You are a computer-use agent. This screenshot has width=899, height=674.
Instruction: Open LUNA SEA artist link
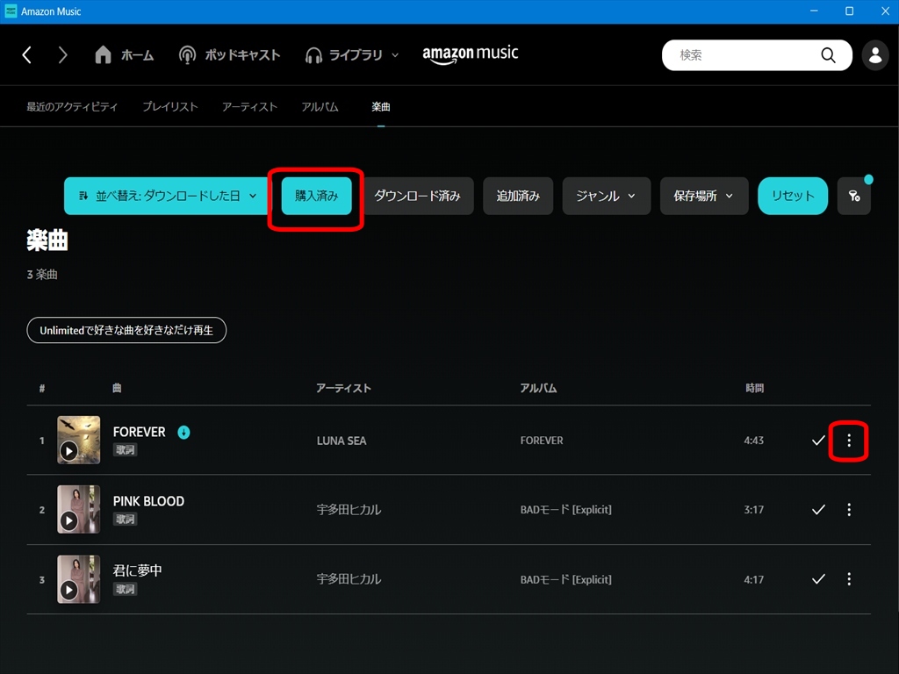[342, 441]
